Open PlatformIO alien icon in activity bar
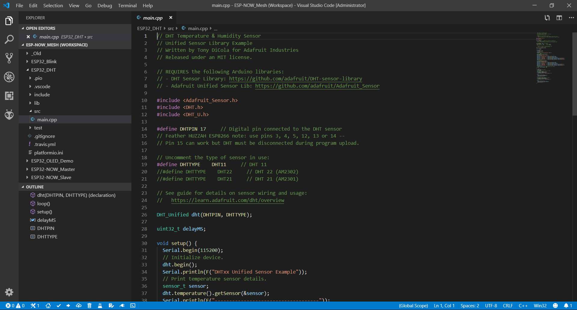 click(x=9, y=115)
